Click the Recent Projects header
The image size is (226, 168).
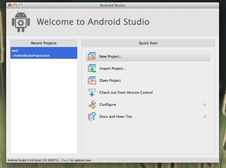coord(44,43)
